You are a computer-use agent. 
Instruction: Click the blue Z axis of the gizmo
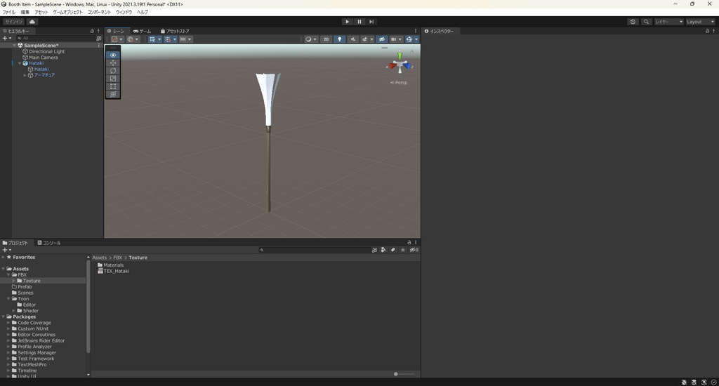click(407, 66)
